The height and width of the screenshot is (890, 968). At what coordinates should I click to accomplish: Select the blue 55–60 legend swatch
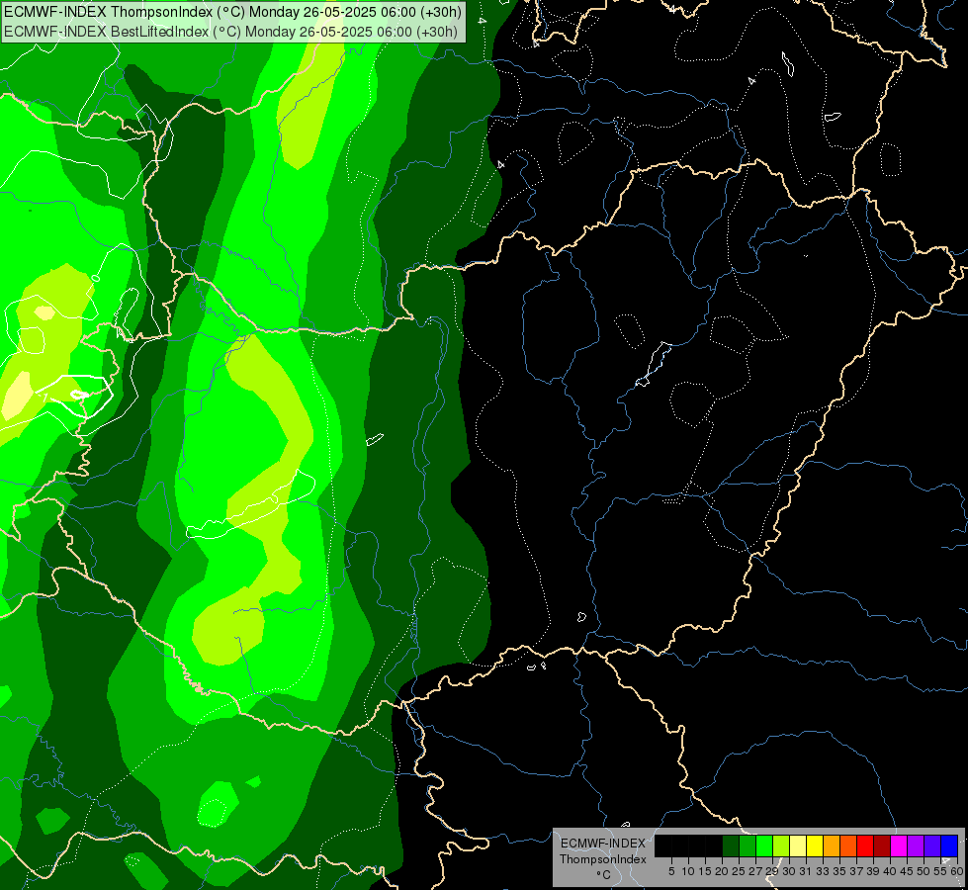click(949, 846)
